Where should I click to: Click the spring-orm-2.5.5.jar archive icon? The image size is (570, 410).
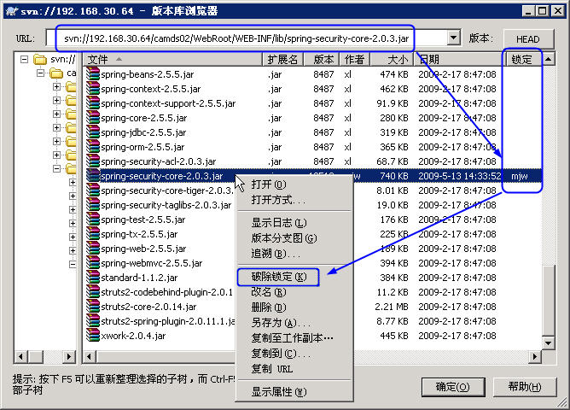pyautogui.click(x=93, y=147)
